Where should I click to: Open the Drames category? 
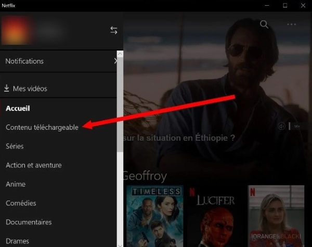(17, 241)
